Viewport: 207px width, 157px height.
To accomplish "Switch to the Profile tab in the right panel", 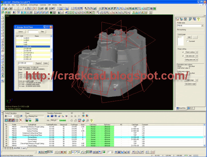I will tap(181, 108).
